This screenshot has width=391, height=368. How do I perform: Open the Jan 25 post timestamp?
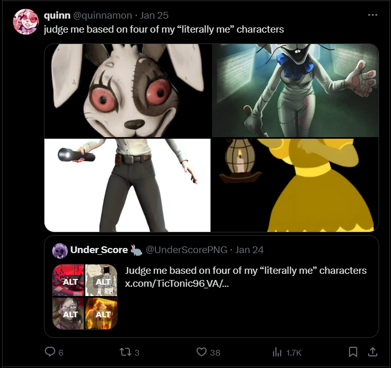155,16
